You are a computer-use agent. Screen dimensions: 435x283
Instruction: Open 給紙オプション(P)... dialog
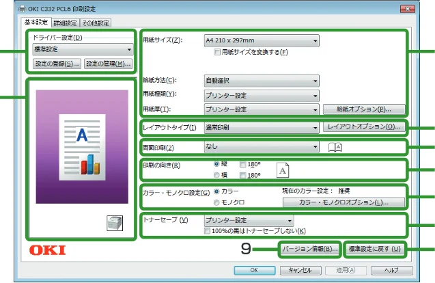(x=364, y=109)
